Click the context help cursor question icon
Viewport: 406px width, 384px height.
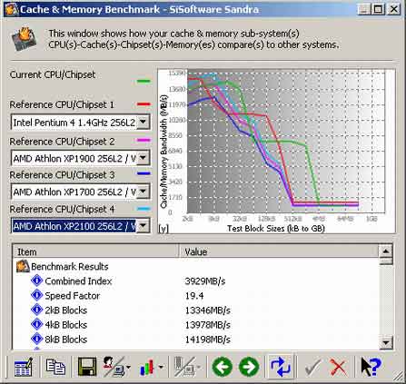point(371,367)
